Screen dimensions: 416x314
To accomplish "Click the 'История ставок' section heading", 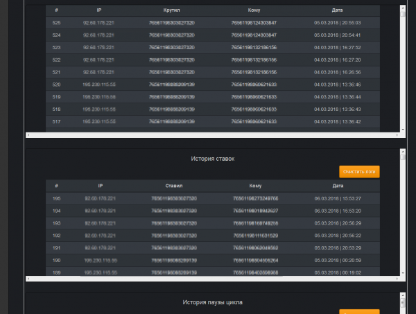I will coord(213,159).
